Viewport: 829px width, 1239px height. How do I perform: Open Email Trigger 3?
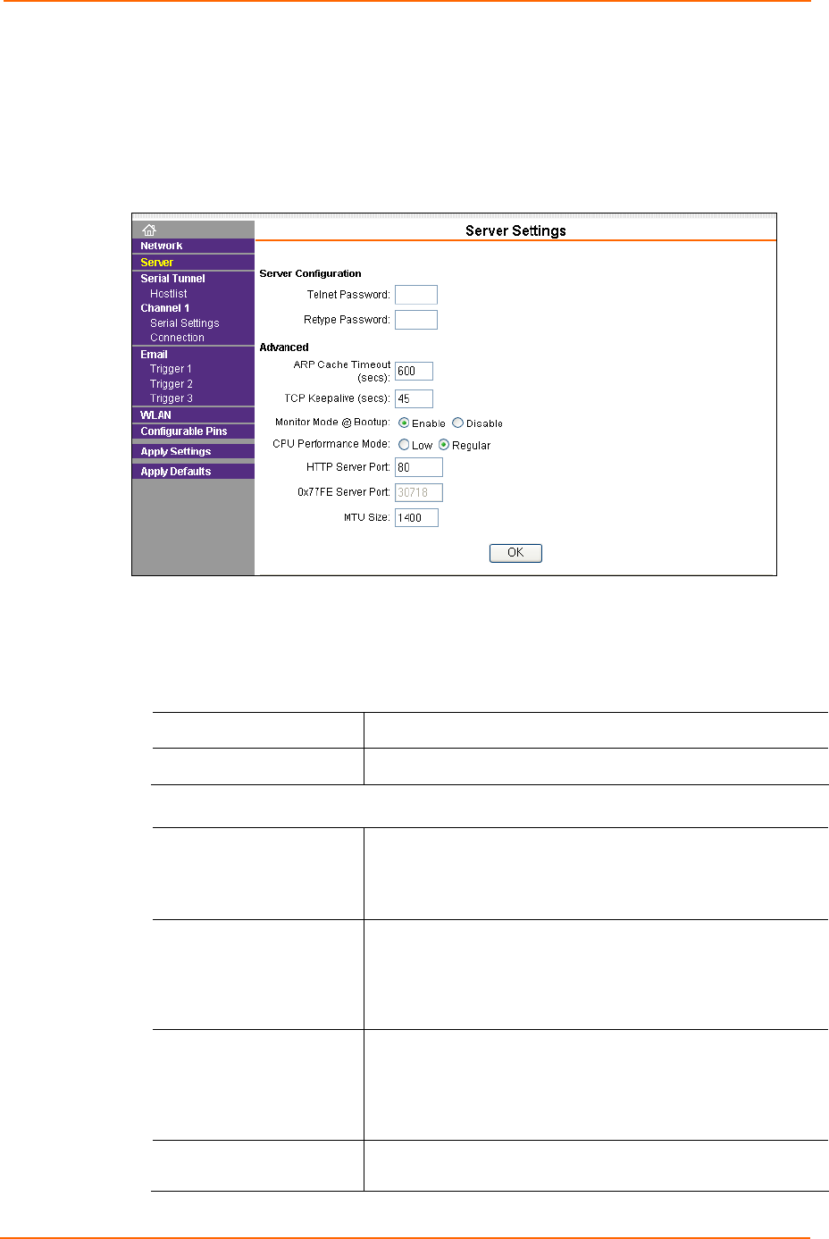coord(171,398)
